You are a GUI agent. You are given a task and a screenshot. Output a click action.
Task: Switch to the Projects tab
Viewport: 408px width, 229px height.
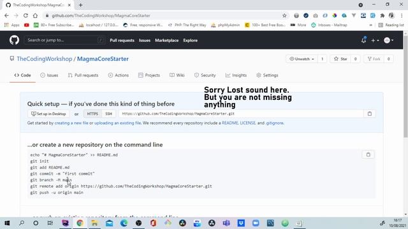149,75
